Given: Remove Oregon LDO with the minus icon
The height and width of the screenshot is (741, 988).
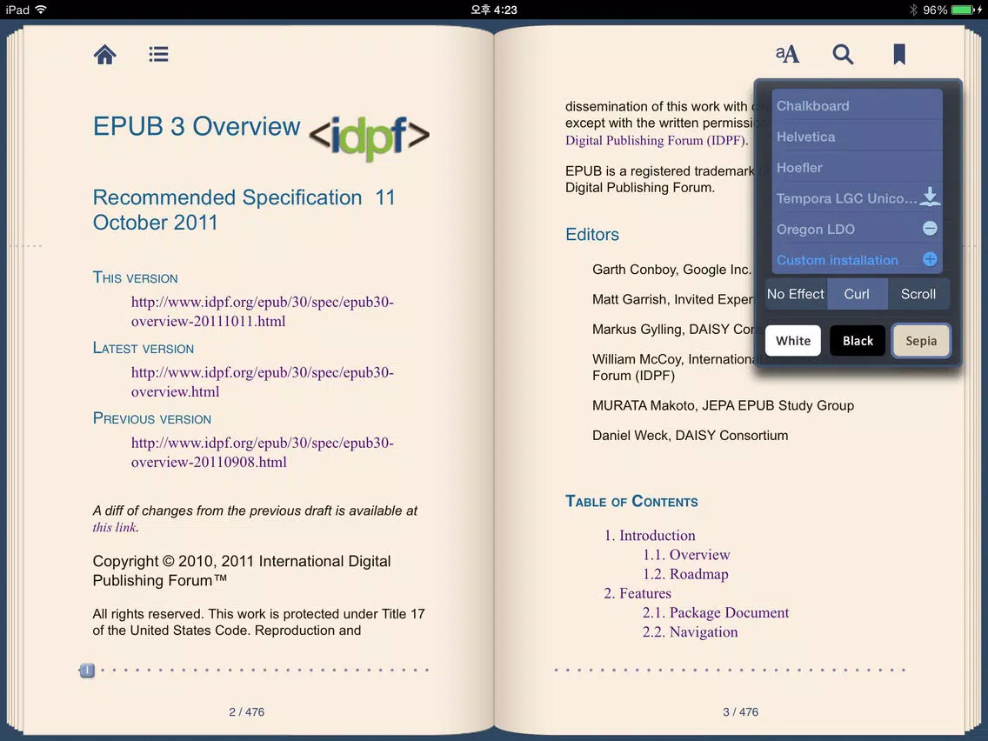Looking at the screenshot, I should (930, 228).
